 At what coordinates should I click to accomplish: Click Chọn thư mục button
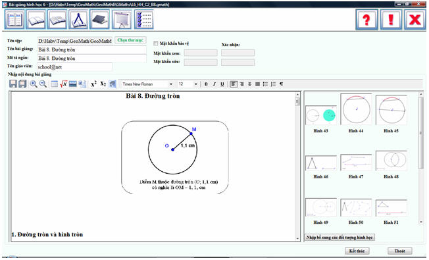tap(130, 40)
